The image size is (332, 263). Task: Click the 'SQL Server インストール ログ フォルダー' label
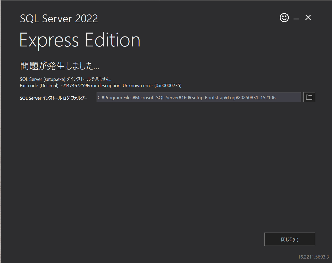54,98
